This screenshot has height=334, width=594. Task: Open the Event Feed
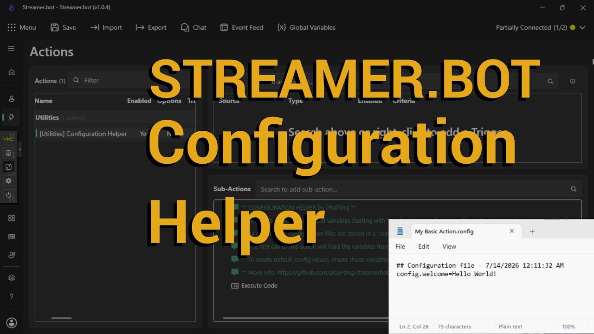pyautogui.click(x=242, y=27)
